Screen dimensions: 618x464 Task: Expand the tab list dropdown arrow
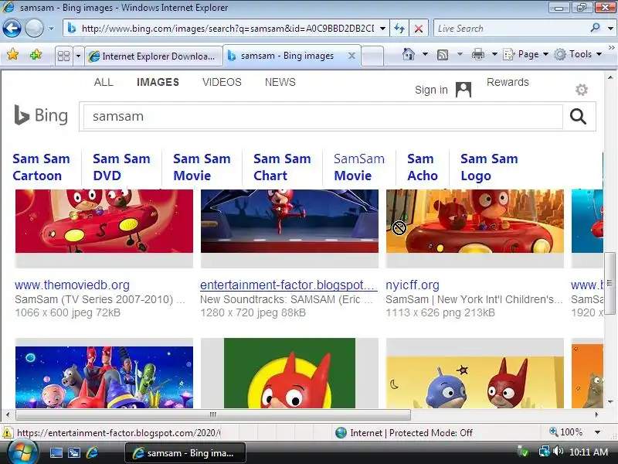pyautogui.click(x=78, y=56)
